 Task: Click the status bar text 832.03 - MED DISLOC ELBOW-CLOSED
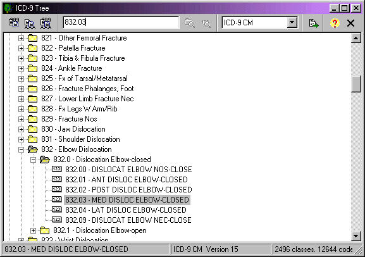66,249
